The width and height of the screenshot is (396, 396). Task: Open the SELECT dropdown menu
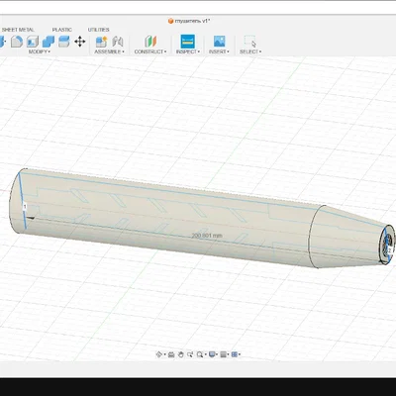click(250, 51)
